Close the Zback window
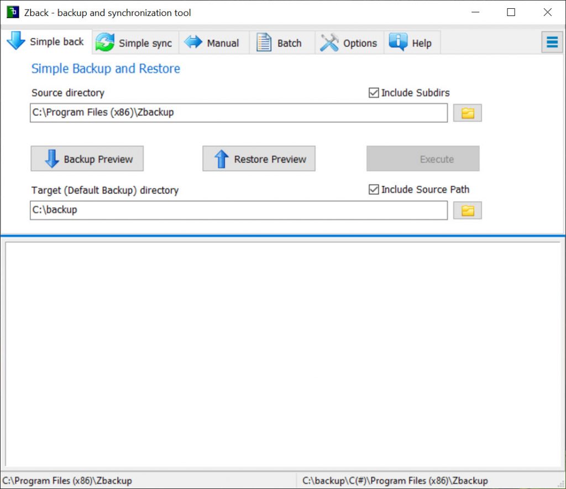The image size is (566, 489). pos(547,12)
